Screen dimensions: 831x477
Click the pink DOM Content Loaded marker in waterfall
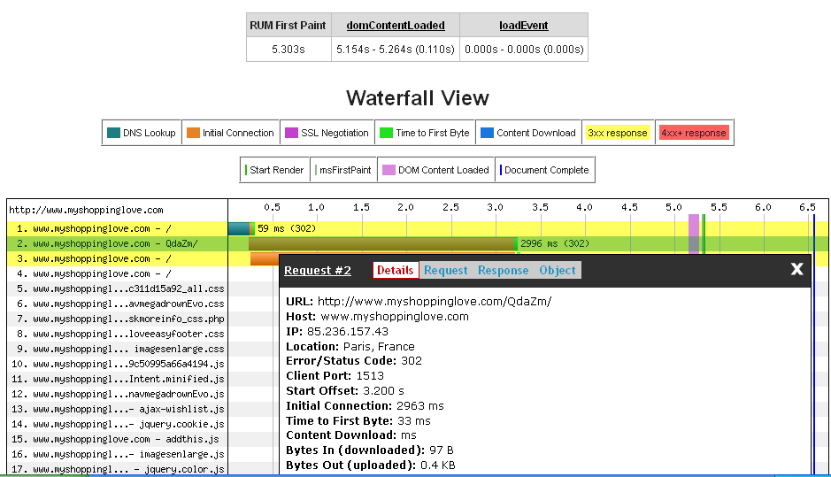(694, 234)
